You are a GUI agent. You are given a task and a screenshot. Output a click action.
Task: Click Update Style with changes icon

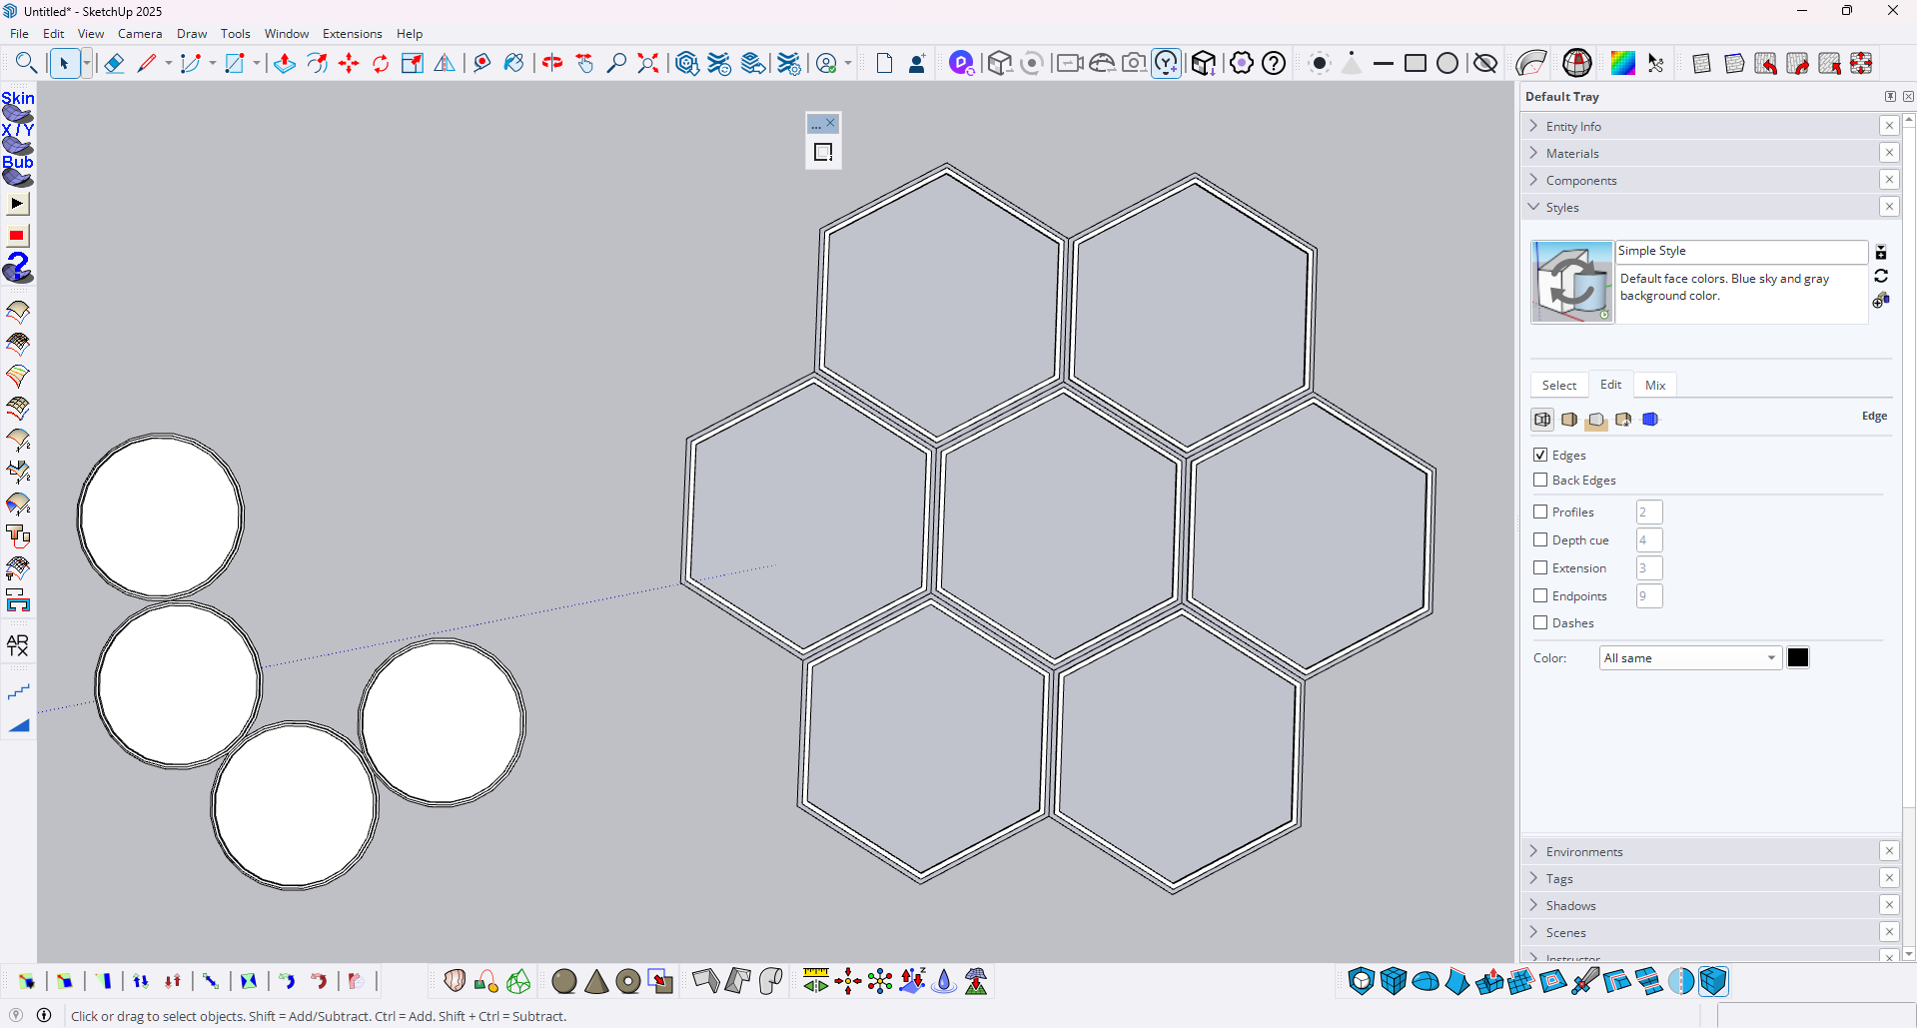(x=1881, y=276)
